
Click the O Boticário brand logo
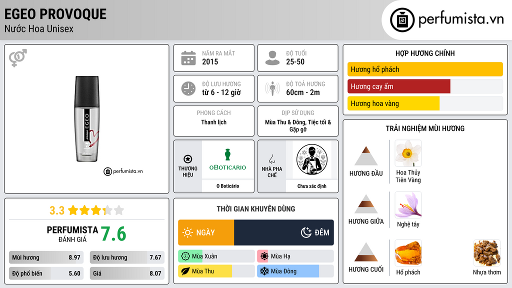point(227,159)
